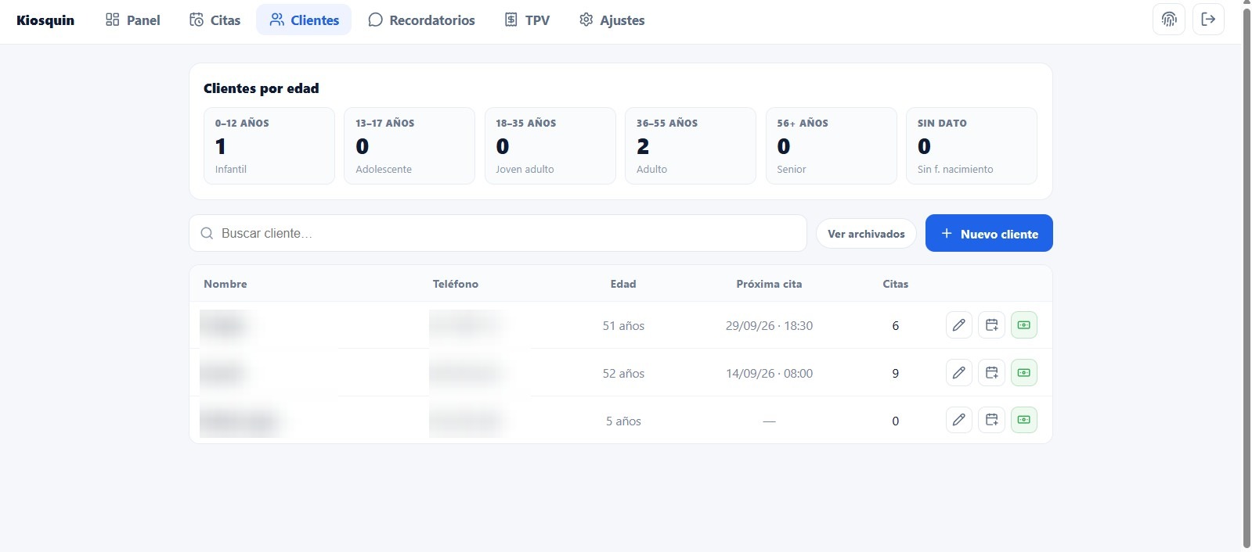
Task: Click the Nombre column header
Action: (x=226, y=284)
